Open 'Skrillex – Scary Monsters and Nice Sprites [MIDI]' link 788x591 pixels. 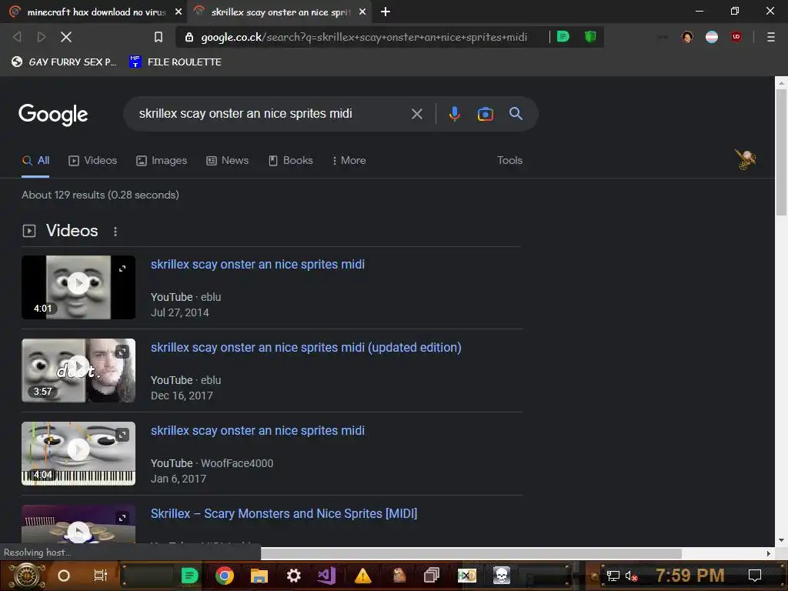point(284,513)
